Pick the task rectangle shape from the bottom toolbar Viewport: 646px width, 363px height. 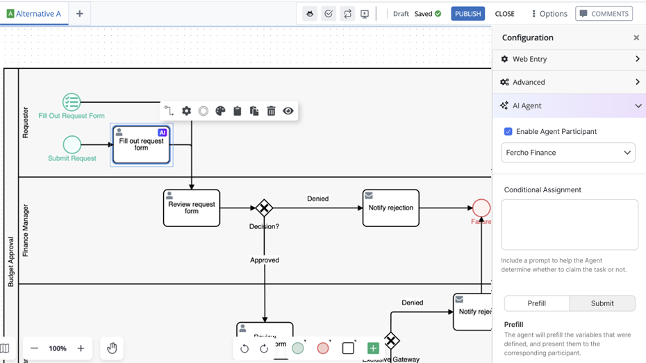point(348,348)
